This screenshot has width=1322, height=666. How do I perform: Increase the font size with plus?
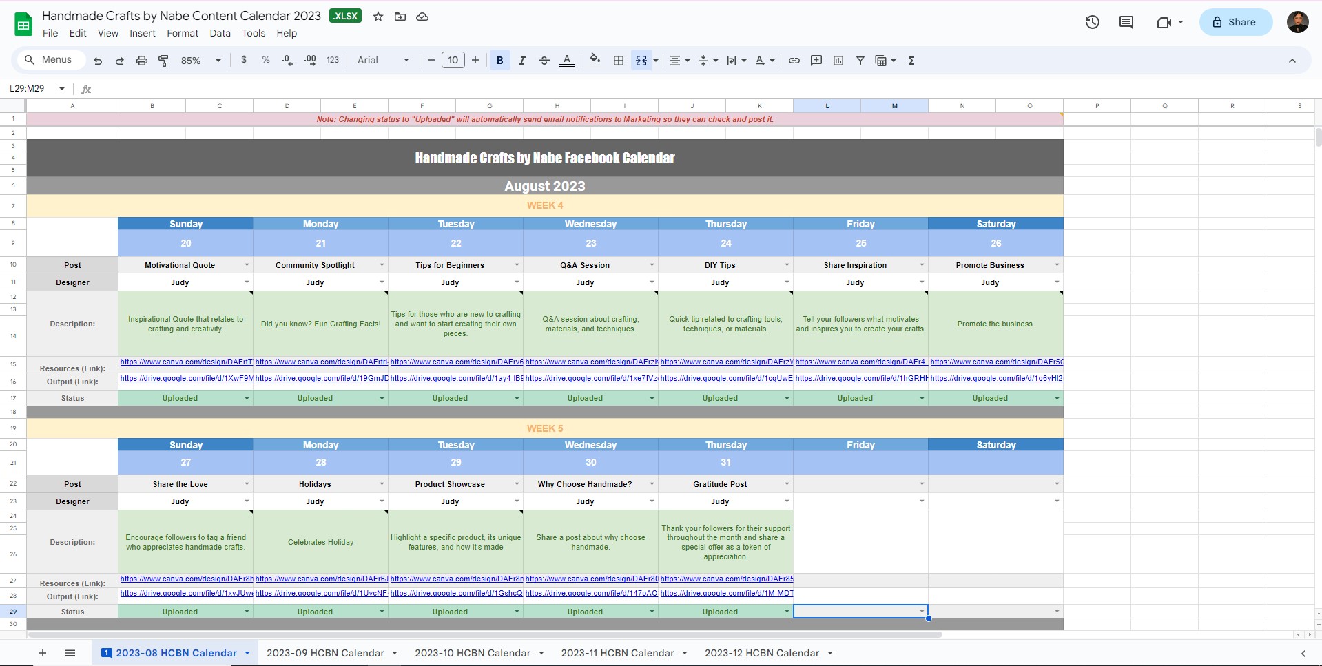(475, 61)
